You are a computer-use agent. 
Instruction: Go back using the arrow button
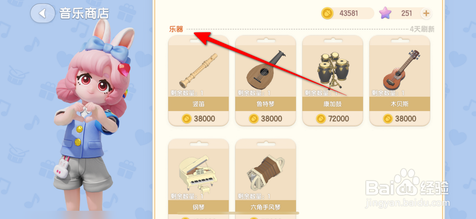(x=43, y=13)
